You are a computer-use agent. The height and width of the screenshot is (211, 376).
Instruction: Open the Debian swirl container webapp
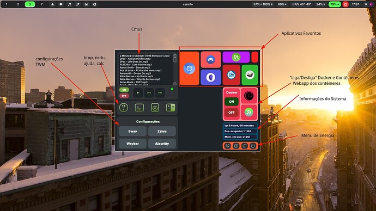[x=249, y=96]
